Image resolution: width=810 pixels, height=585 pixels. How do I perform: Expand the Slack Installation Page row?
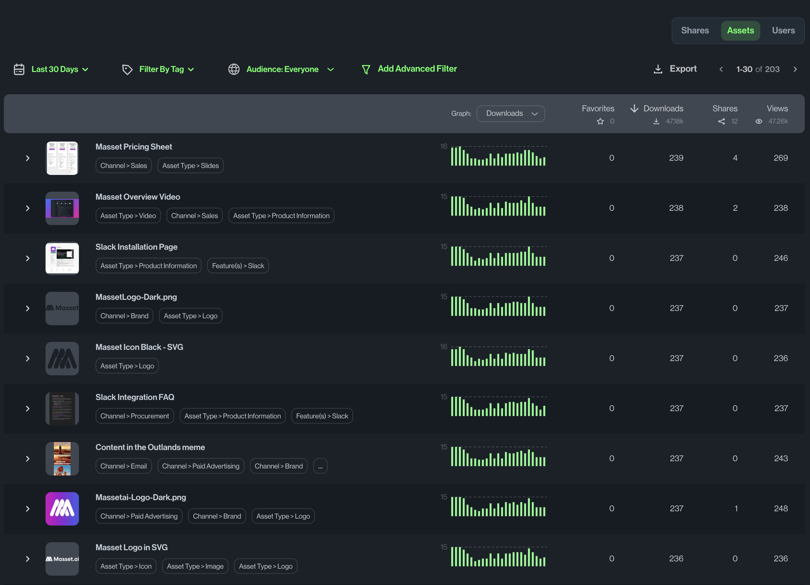coord(27,258)
